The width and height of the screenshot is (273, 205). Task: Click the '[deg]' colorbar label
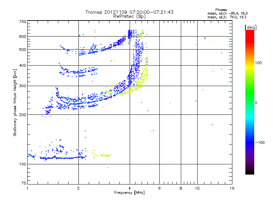[250, 28]
